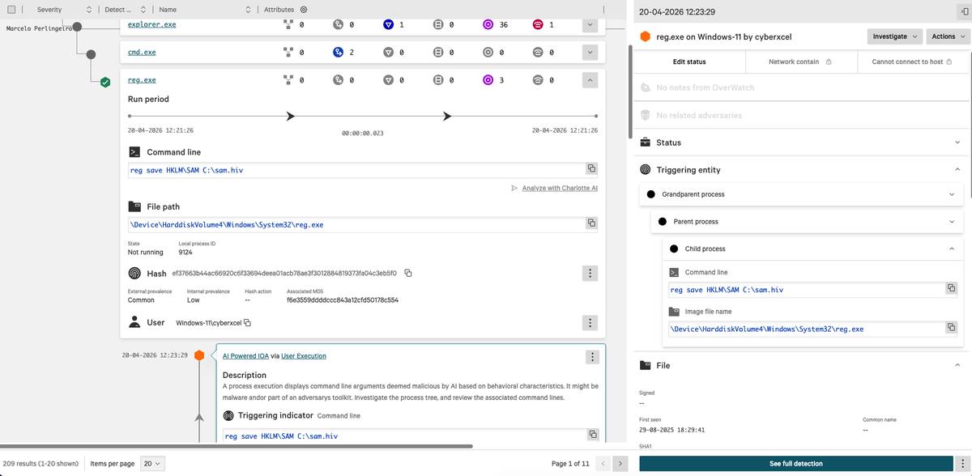Click the 209 results count text

tap(40, 464)
